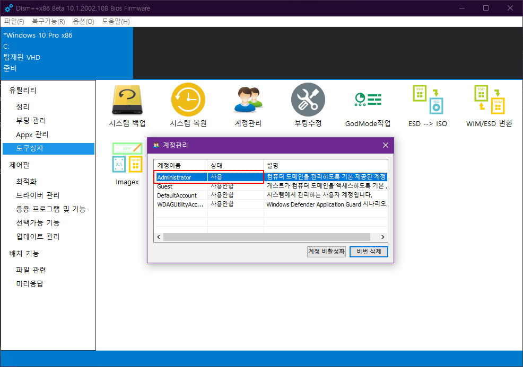
Task: Select 도구상자 in the sidebar
Action: point(48,148)
